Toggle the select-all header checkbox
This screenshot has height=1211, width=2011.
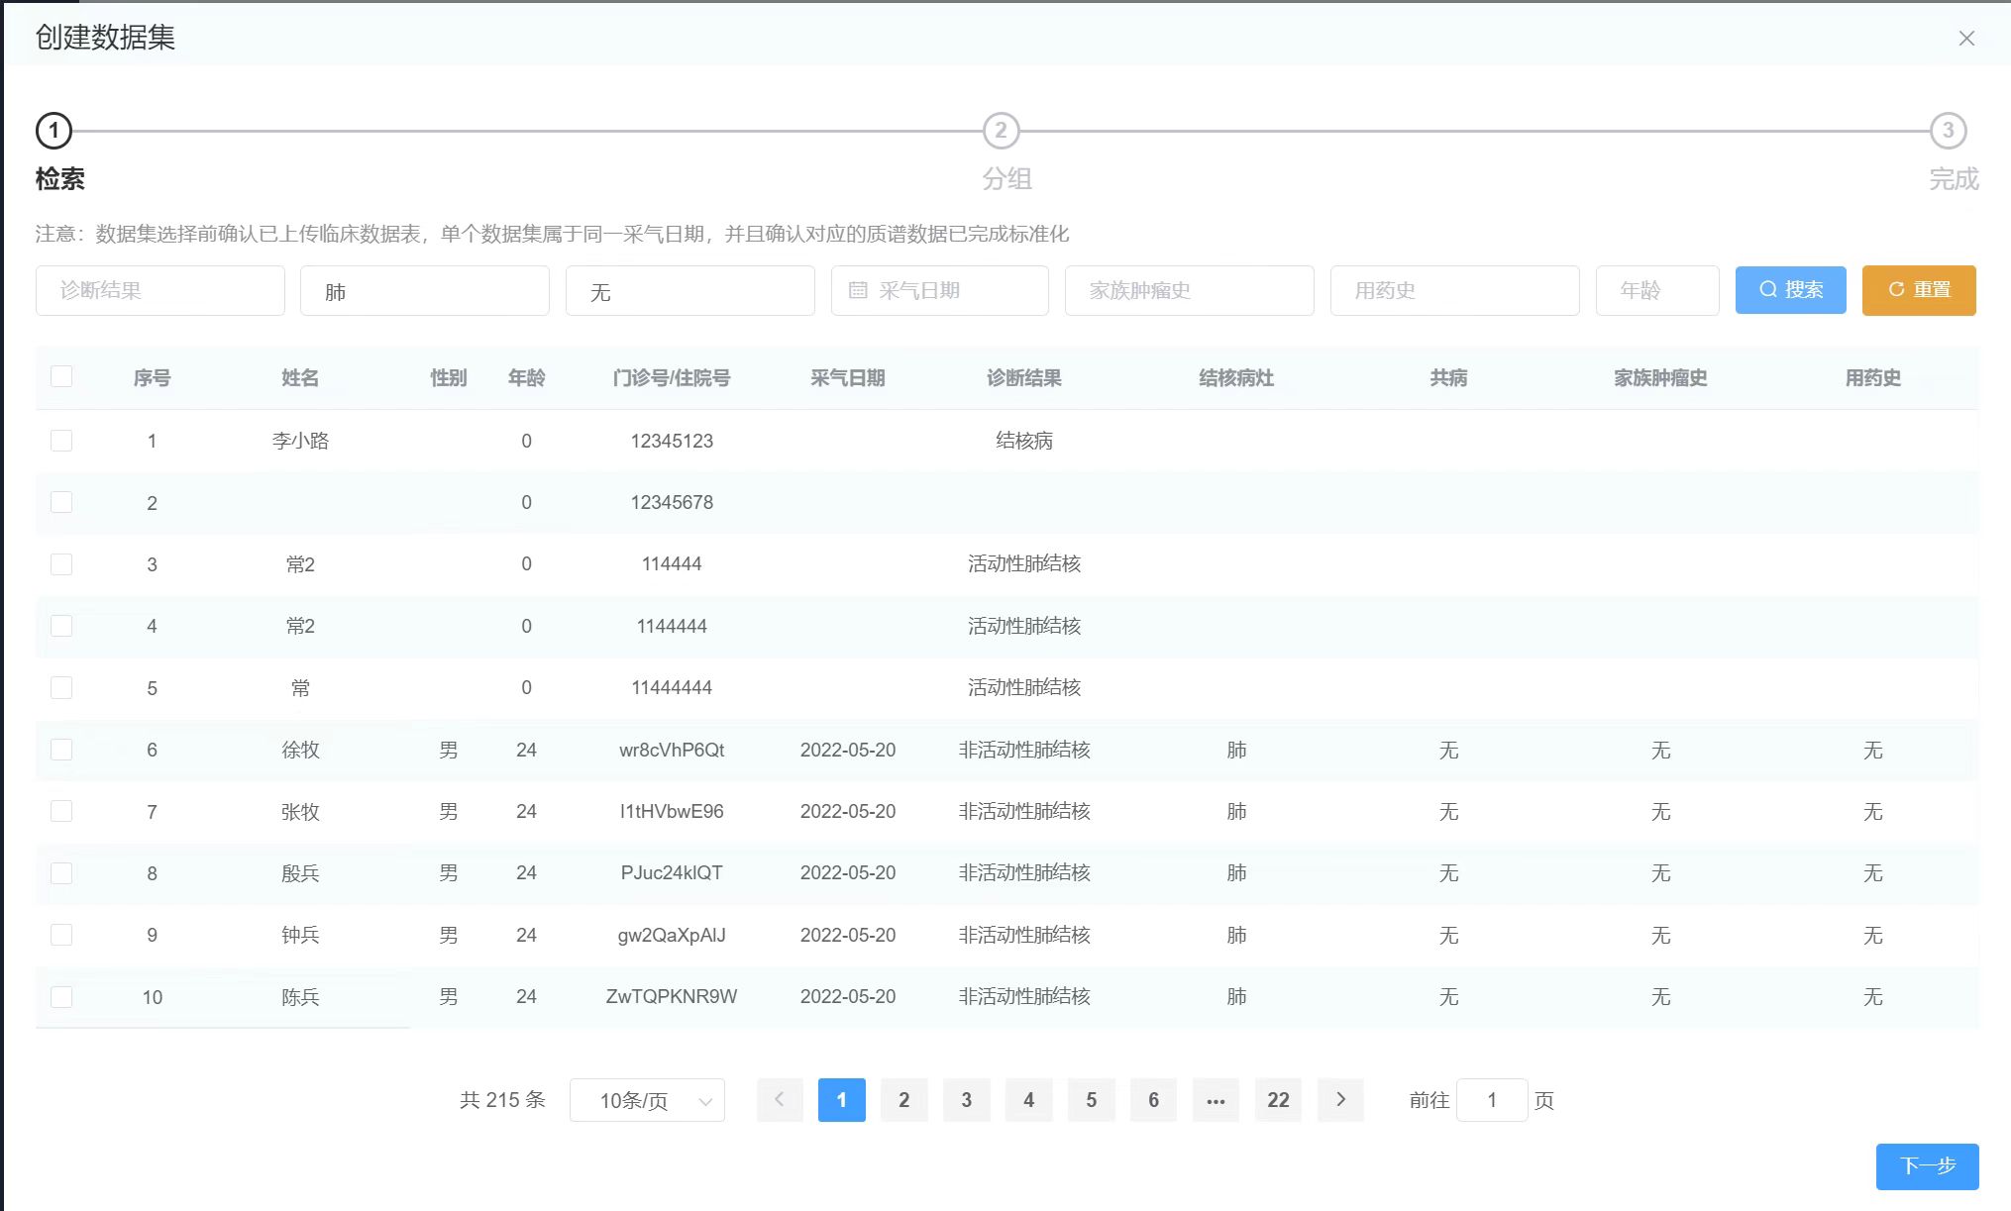[x=61, y=376]
